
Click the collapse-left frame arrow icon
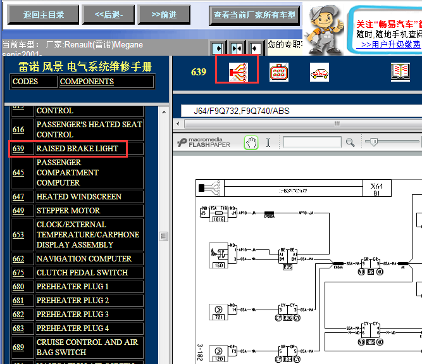[255, 49]
